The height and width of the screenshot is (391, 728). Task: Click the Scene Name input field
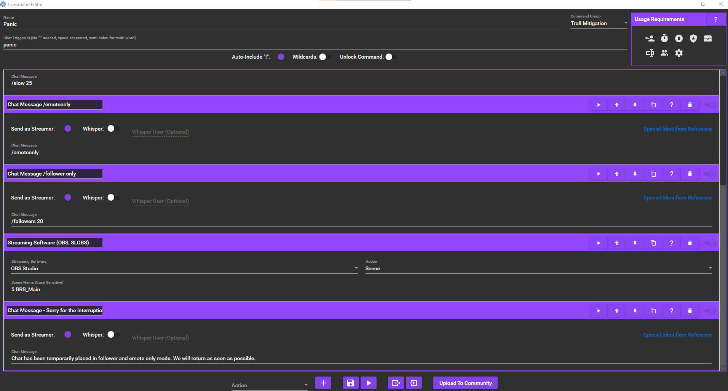pos(361,289)
